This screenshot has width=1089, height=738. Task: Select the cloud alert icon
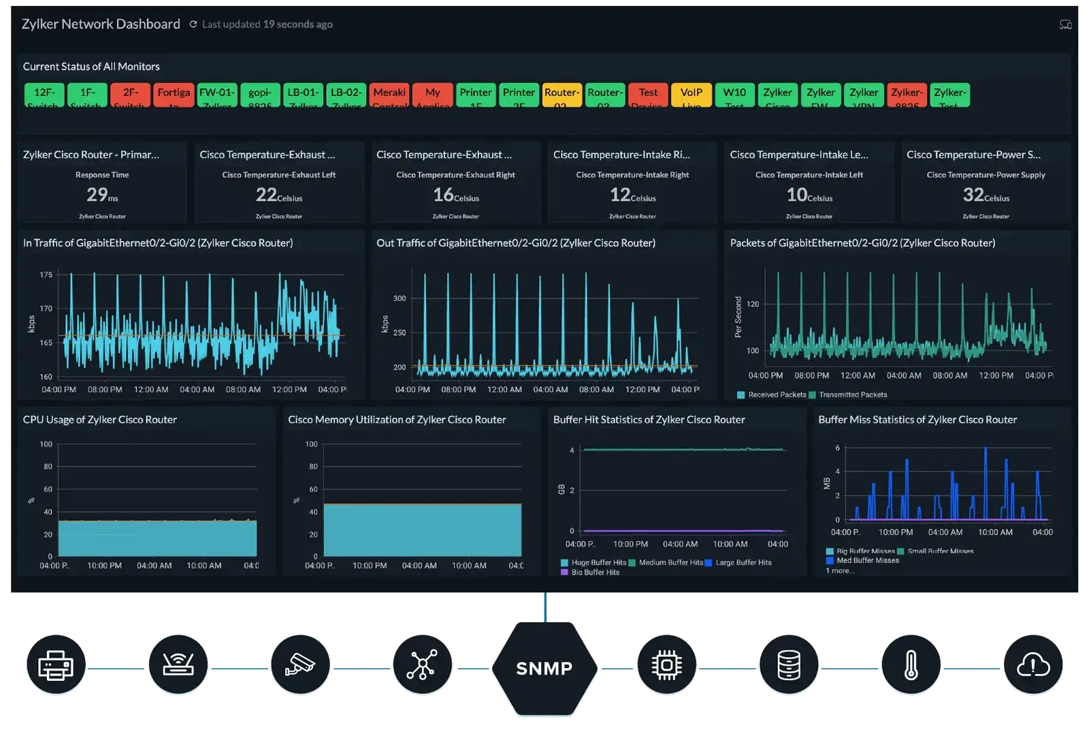[1033, 665]
